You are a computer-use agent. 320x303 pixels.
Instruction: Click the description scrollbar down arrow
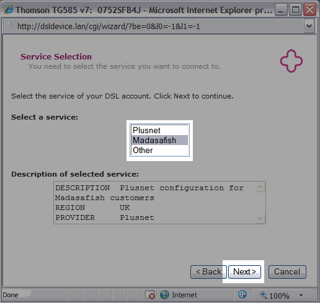pyautogui.click(x=260, y=218)
